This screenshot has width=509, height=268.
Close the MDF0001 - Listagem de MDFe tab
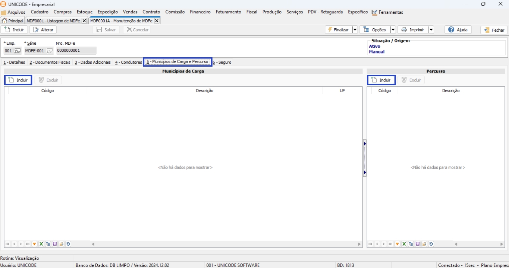84,21
